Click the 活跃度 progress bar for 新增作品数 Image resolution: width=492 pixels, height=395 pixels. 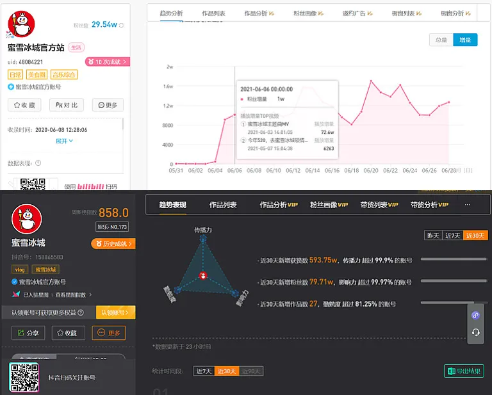pos(454,303)
